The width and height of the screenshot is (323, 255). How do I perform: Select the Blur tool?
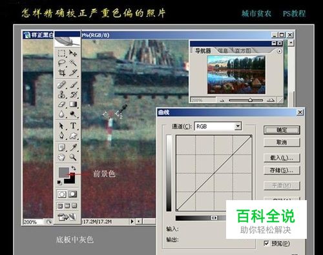(x=61, y=114)
